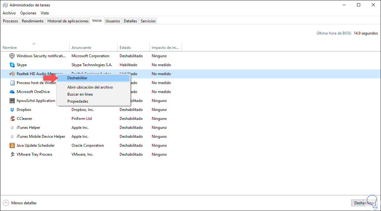Click the VMware Tray Process icon
381x211 pixels.
point(12,154)
